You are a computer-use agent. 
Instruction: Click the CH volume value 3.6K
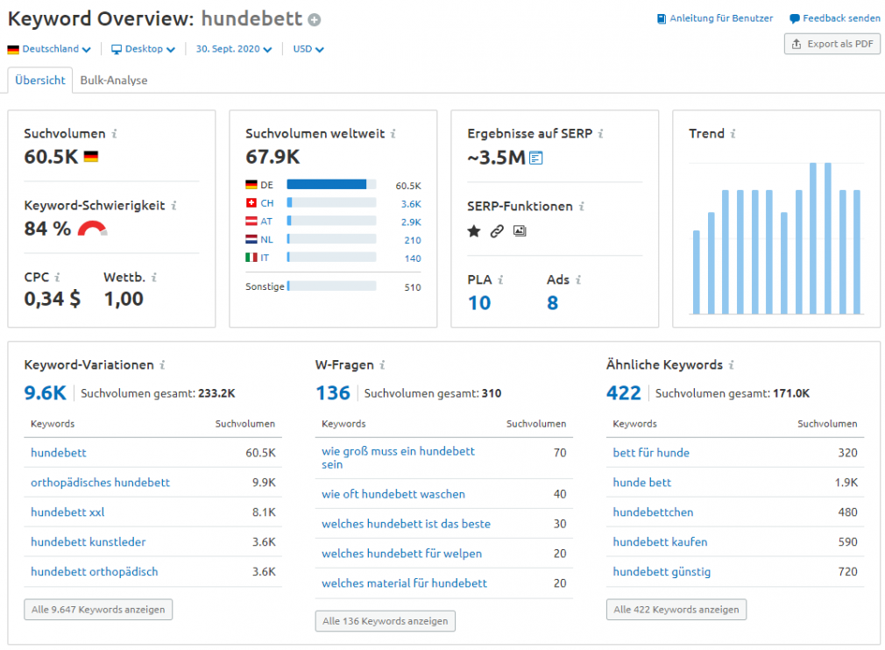[x=411, y=204]
